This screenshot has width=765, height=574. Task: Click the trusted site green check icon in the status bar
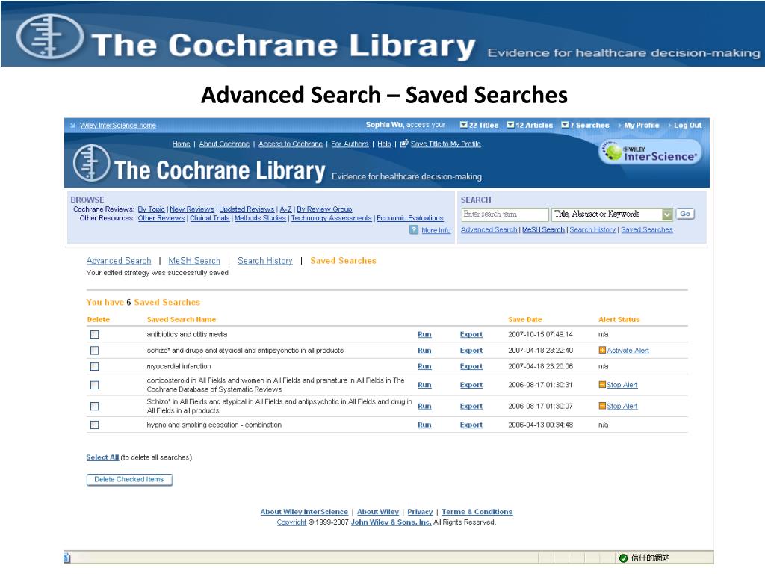pyautogui.click(x=623, y=558)
